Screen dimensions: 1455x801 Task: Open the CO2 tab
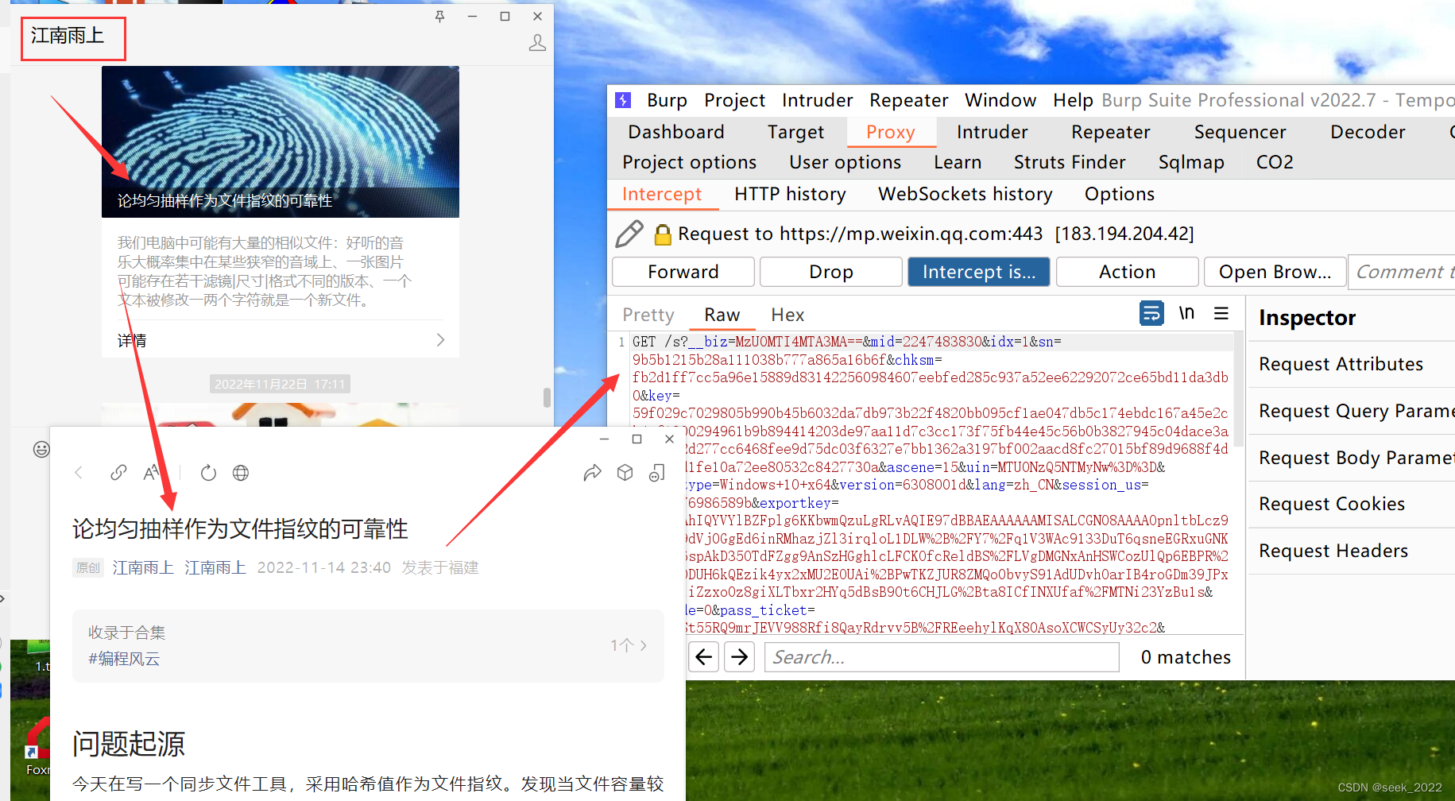coord(1275,162)
